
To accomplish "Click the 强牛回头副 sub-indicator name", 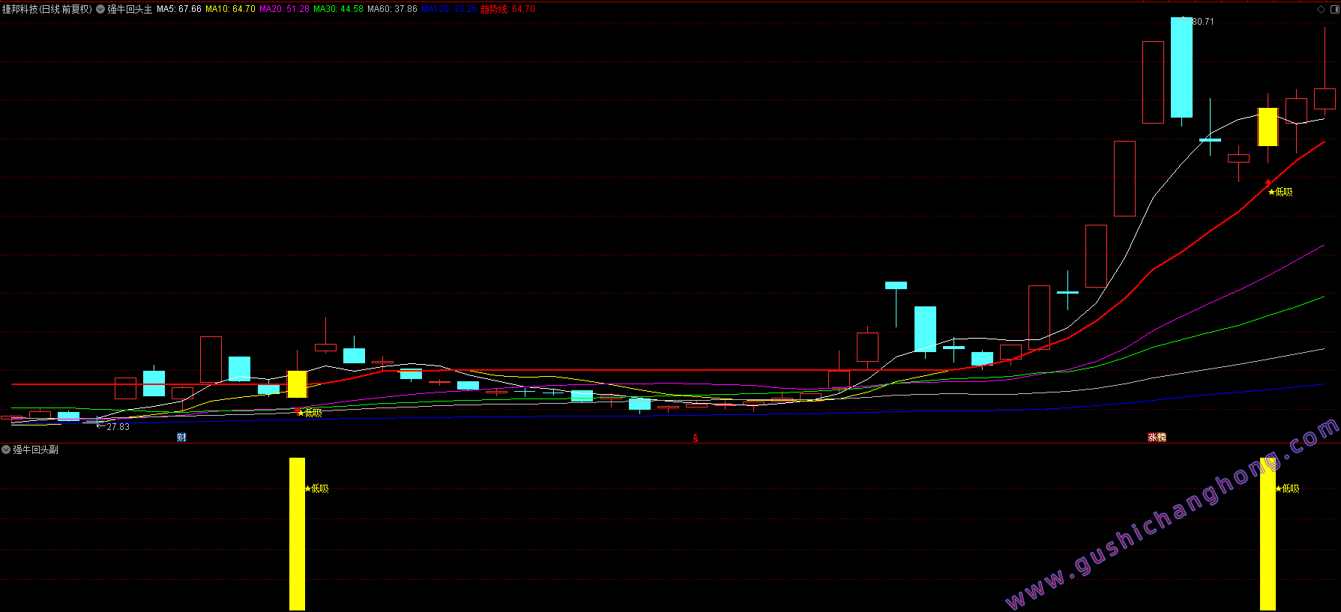I will click(35, 449).
